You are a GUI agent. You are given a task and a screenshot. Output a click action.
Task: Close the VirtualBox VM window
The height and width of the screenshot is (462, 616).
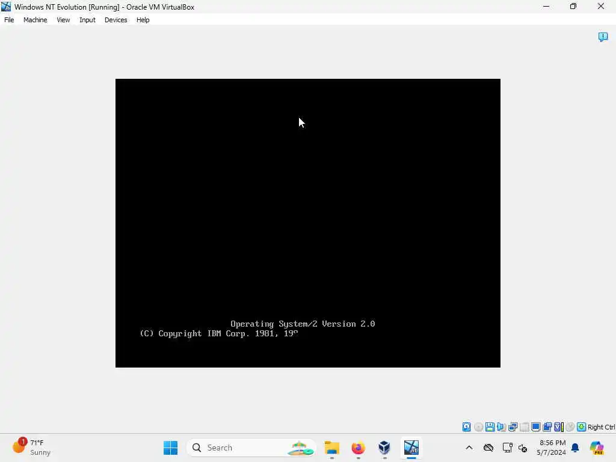pos(601,6)
